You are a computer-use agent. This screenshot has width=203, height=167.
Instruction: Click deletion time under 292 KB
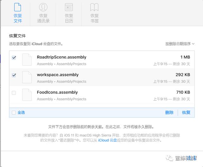(172, 81)
